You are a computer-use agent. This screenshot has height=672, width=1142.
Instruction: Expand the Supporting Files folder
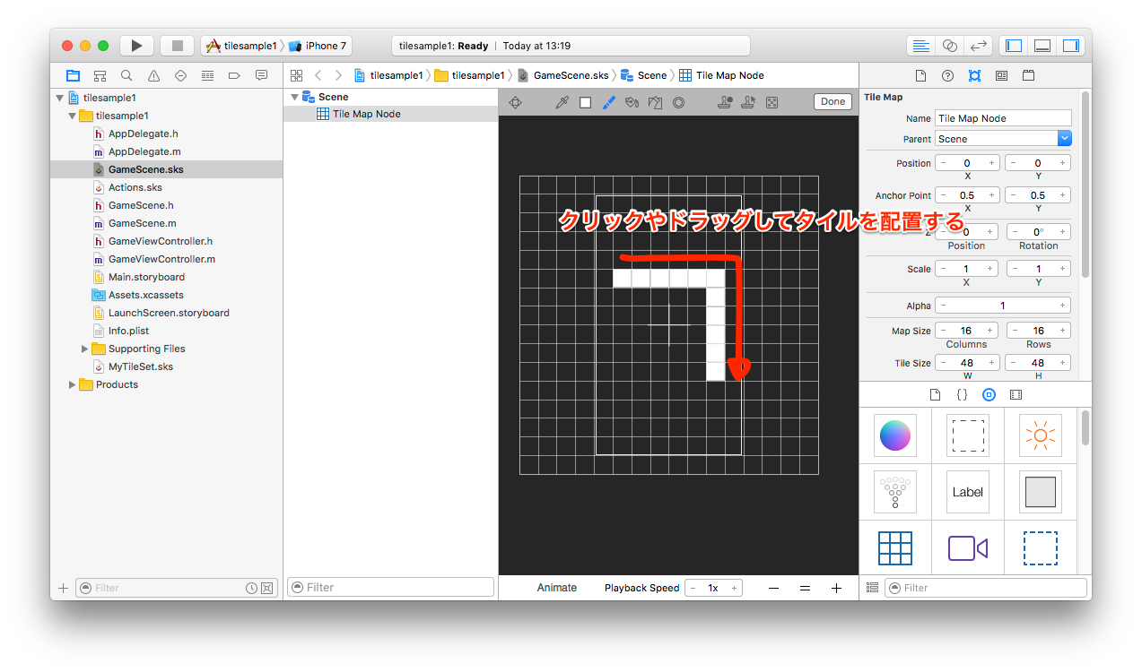[x=83, y=349]
